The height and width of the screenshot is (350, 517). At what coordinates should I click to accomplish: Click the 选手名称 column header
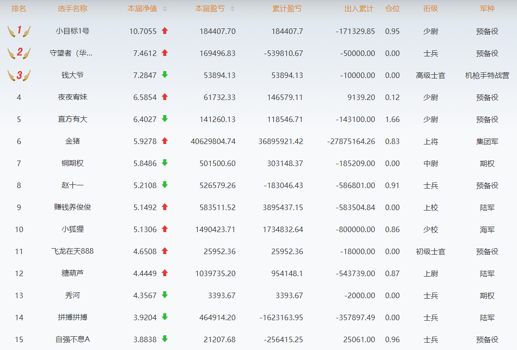(73, 9)
